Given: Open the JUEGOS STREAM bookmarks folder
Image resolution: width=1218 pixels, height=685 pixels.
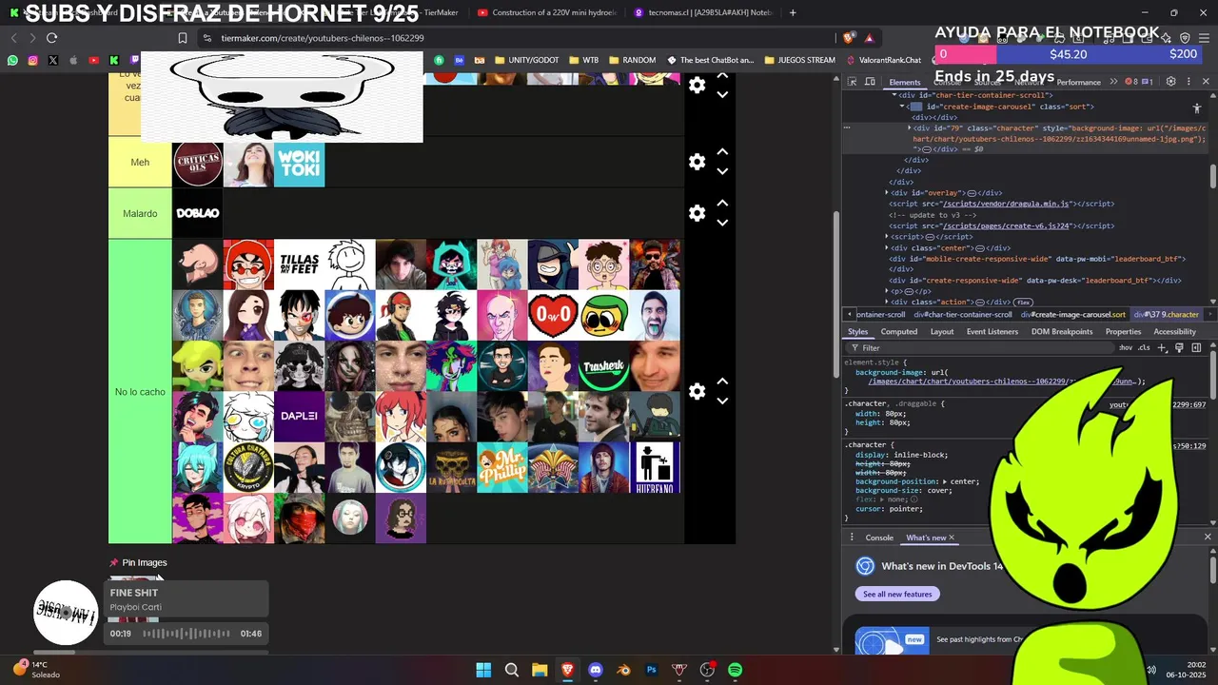Looking at the screenshot, I should tap(799, 60).
